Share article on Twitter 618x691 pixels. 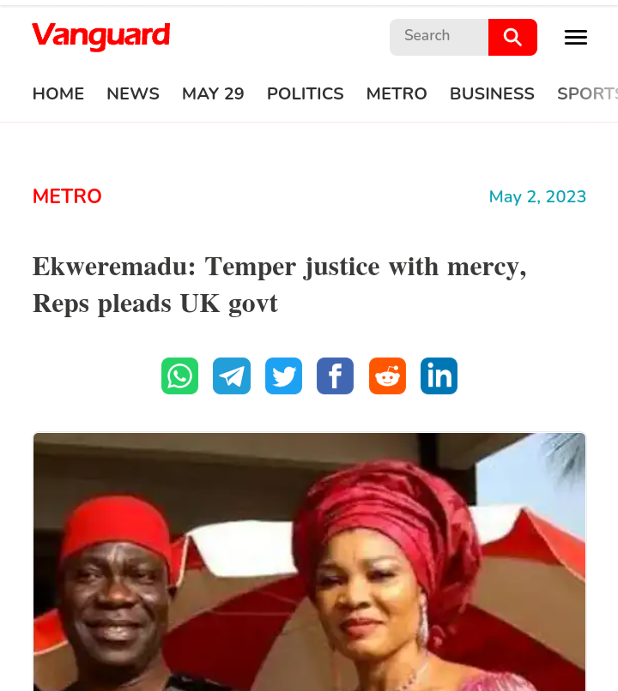283,376
